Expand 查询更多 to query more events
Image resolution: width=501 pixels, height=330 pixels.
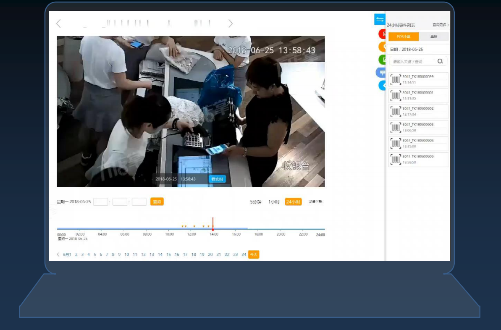tap(441, 25)
